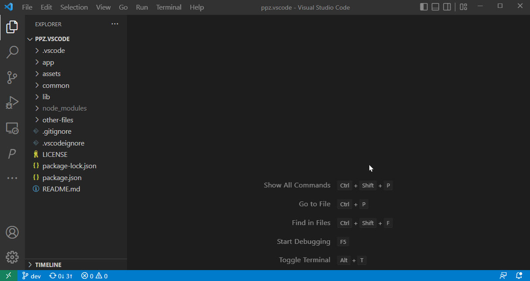The image size is (530, 281).
Task: Click the VS Code logo icon
Action: tap(8, 7)
